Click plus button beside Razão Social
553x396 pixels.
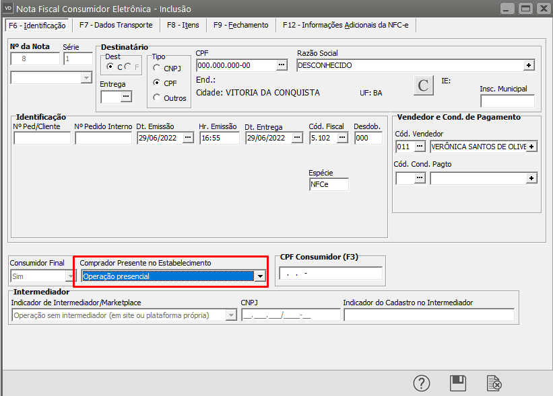coord(529,65)
